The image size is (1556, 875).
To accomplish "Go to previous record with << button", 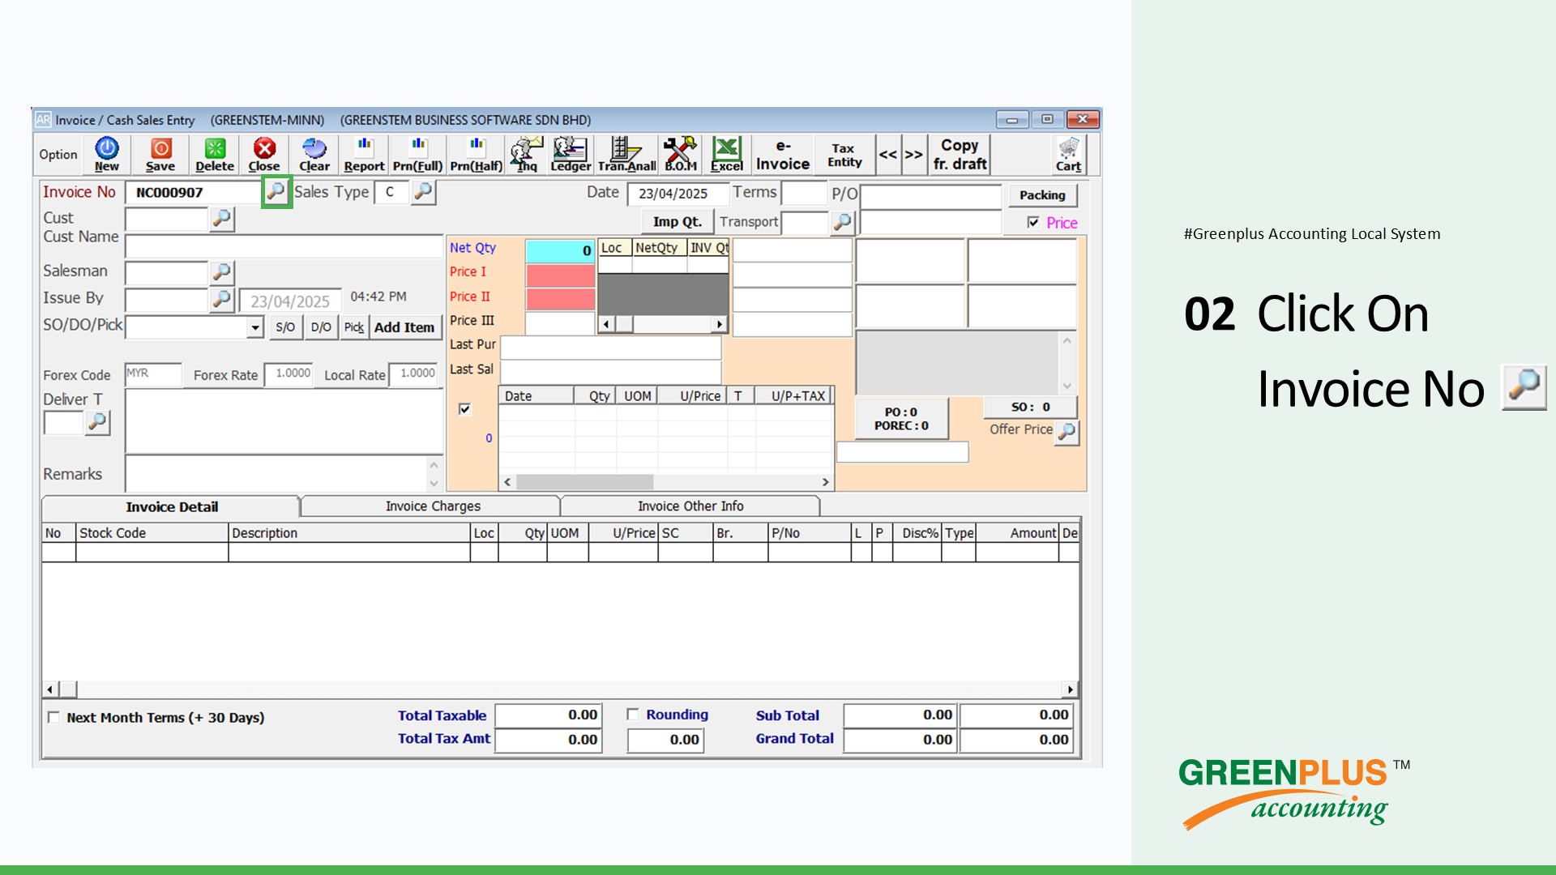I will (888, 154).
